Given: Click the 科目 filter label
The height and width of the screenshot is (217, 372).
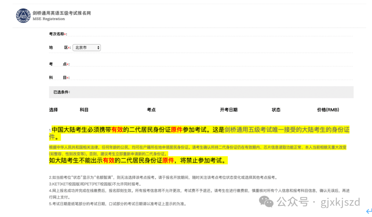Looking at the screenshot, I should [x=59, y=77].
